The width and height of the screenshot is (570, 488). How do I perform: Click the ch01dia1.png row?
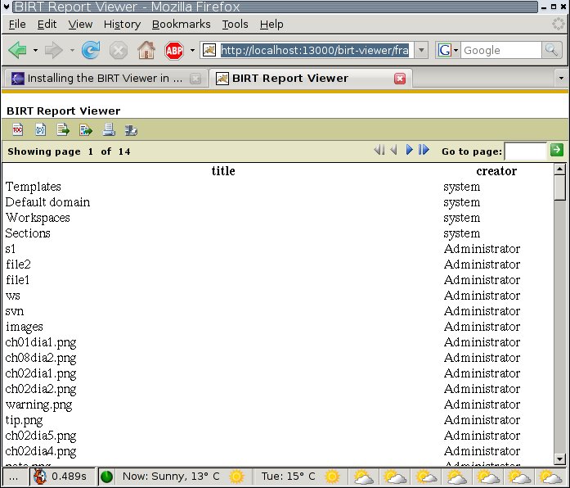click(x=41, y=342)
